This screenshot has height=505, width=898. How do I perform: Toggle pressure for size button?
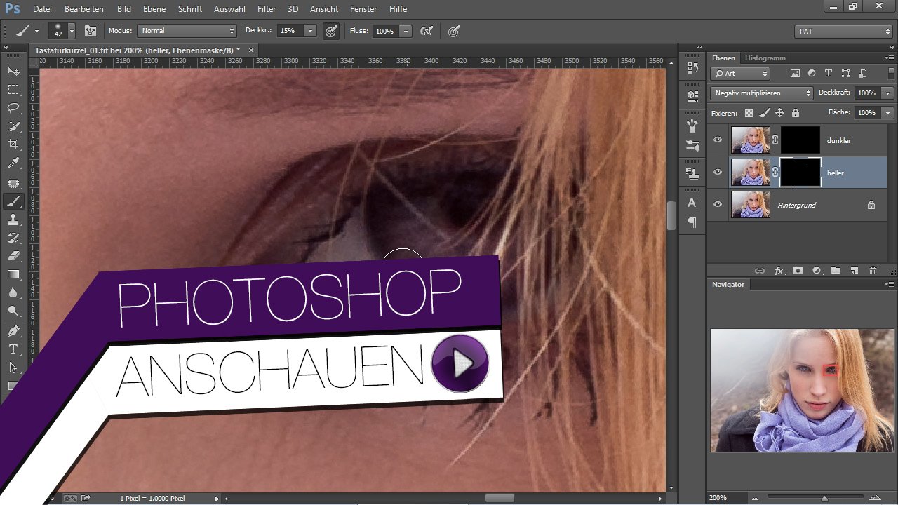tap(454, 31)
